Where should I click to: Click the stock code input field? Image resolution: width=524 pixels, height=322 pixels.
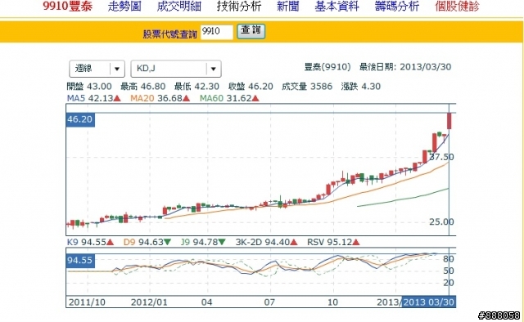point(216,32)
